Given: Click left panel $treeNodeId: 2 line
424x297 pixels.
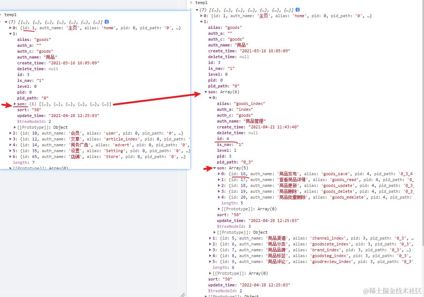Looking at the screenshot, I should point(34,121).
